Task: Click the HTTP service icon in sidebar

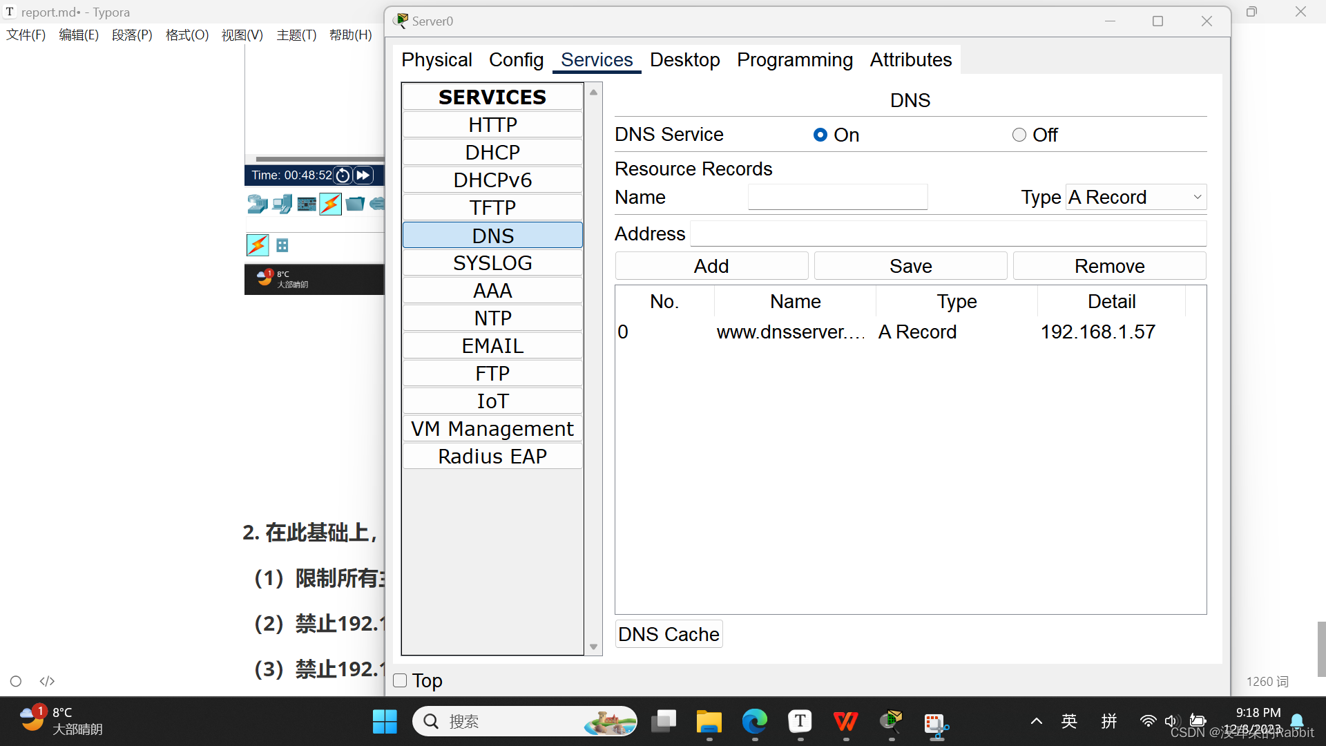Action: pos(492,125)
